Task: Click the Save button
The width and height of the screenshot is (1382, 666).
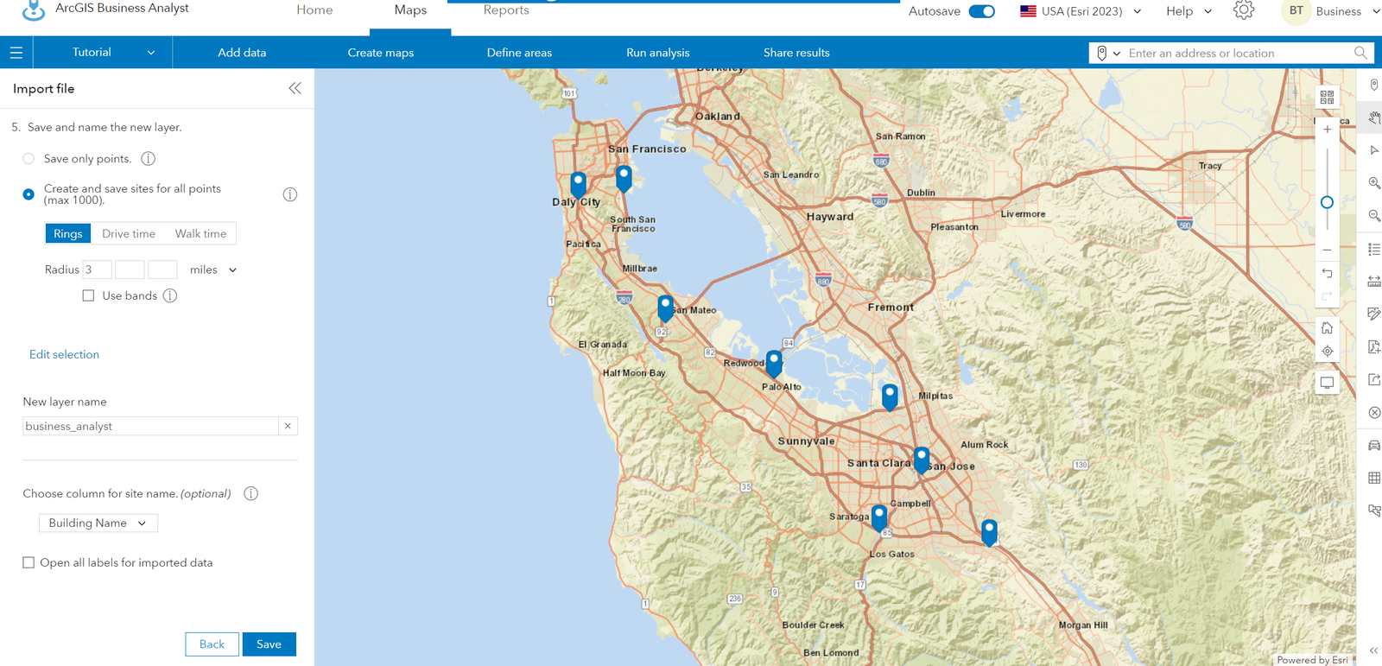Action: tap(269, 644)
